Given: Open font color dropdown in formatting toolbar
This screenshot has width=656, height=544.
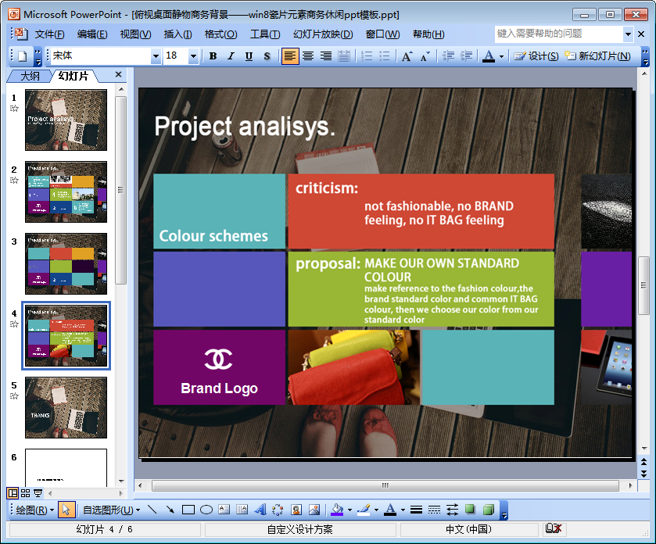Looking at the screenshot, I should click(x=501, y=56).
